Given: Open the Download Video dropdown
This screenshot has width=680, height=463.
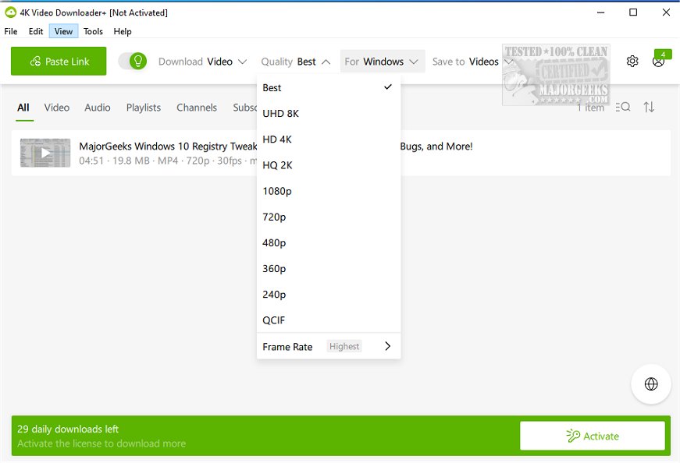Looking at the screenshot, I should (x=202, y=62).
